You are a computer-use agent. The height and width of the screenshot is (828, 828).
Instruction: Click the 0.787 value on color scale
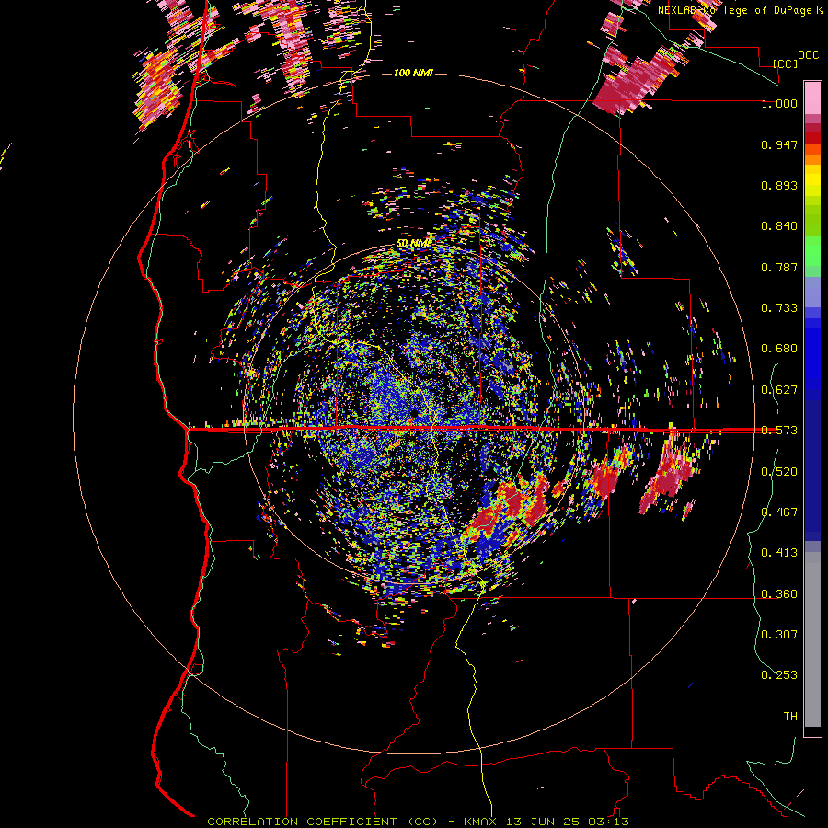point(779,267)
